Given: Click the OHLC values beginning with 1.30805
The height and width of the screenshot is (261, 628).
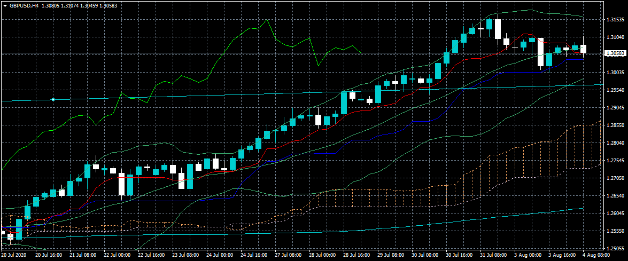Looking at the screenshot, I should pos(79,6).
